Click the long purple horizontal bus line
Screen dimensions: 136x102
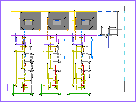click(54, 35)
